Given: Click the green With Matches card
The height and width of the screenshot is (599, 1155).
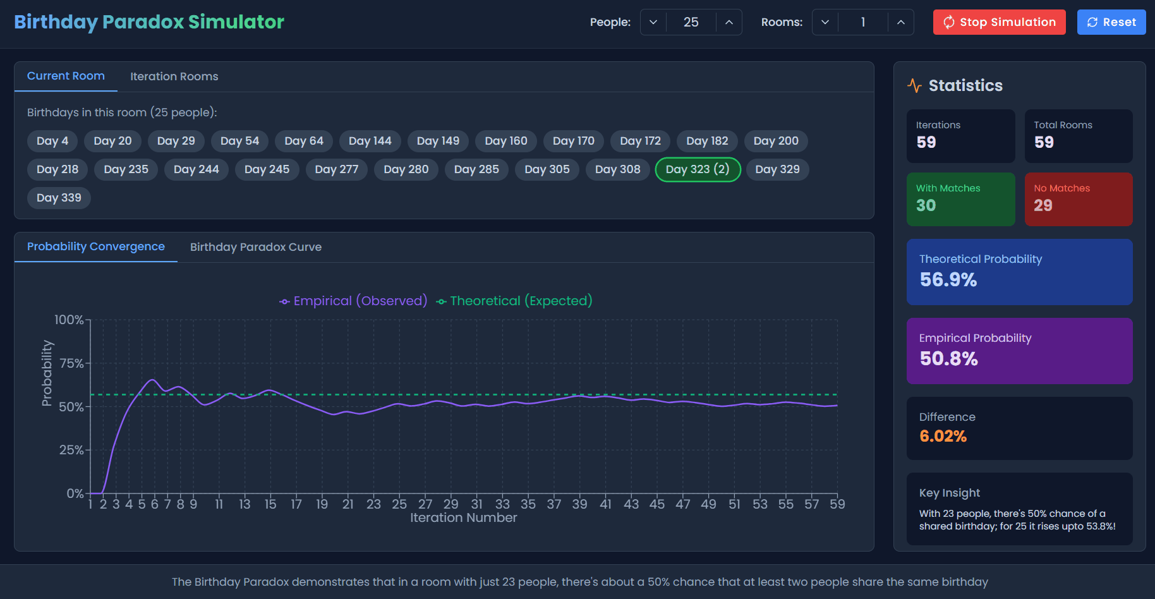Looking at the screenshot, I should [960, 199].
